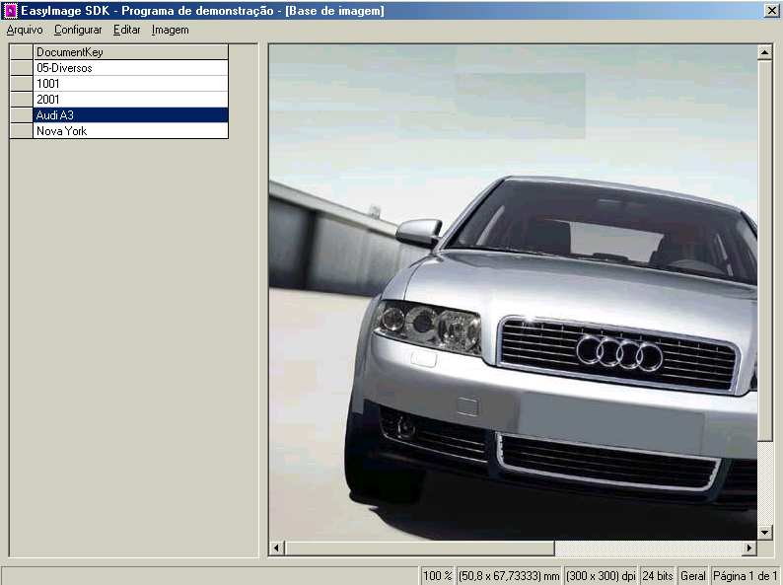Select the Nova York row

coord(130,131)
